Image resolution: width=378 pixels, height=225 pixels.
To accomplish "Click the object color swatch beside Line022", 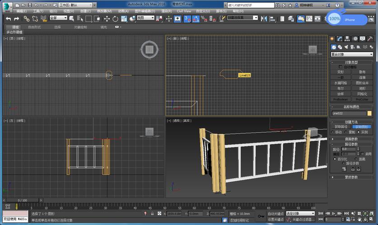I will click(369, 113).
